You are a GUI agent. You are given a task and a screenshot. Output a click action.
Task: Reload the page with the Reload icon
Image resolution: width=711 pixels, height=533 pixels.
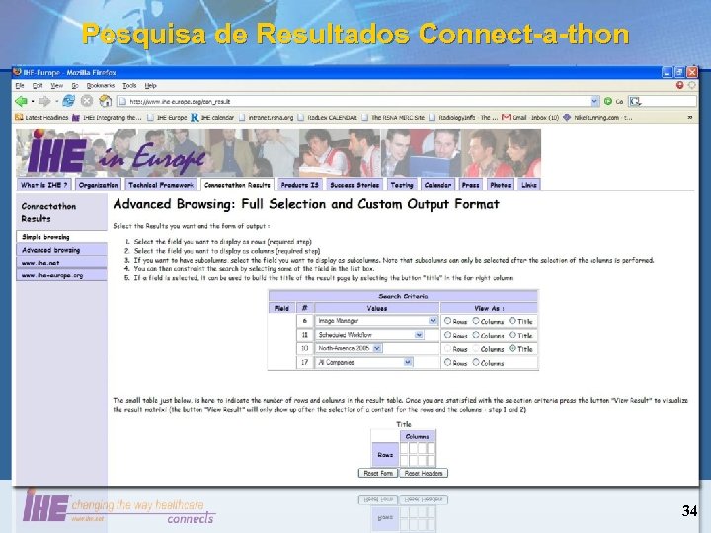68,101
